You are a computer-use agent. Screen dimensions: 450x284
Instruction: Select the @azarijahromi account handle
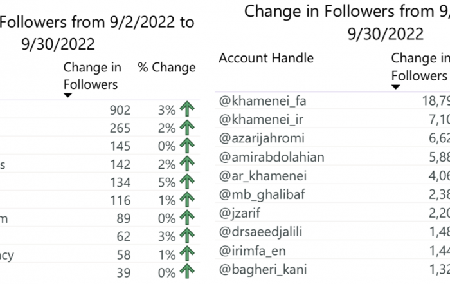tap(262, 138)
